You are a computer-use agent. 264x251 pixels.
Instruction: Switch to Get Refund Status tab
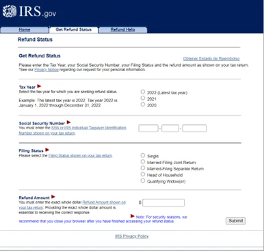(x=73, y=29)
